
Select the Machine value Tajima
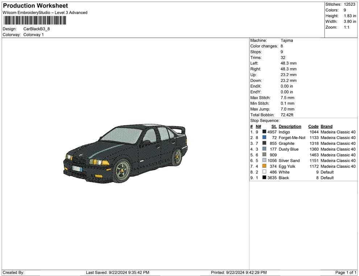click(x=286, y=41)
